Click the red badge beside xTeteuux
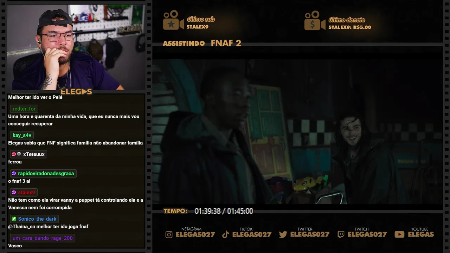Image resolution: width=450 pixels, height=253 pixels. tap(14, 154)
